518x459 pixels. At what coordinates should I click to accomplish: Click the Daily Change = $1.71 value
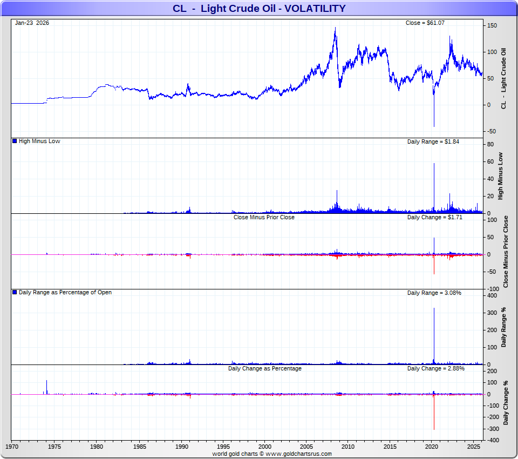(434, 217)
